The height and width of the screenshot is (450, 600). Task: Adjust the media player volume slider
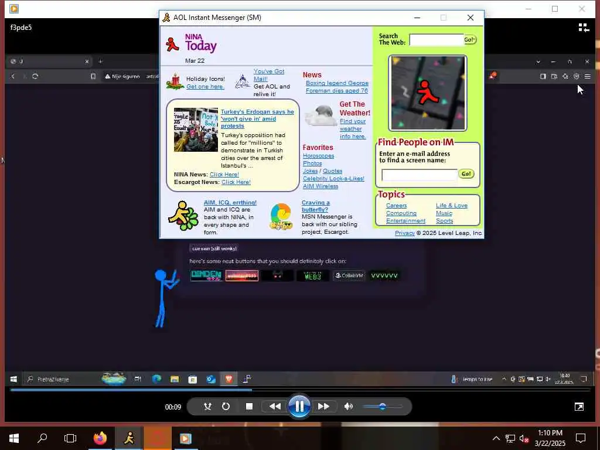click(382, 407)
